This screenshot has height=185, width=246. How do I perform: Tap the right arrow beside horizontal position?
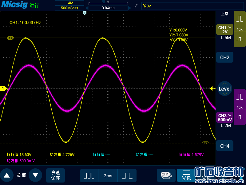[x=129, y=8]
